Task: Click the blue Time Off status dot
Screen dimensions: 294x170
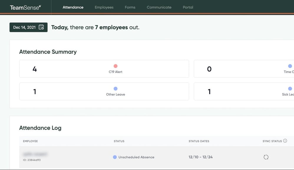Action: click(x=289, y=66)
